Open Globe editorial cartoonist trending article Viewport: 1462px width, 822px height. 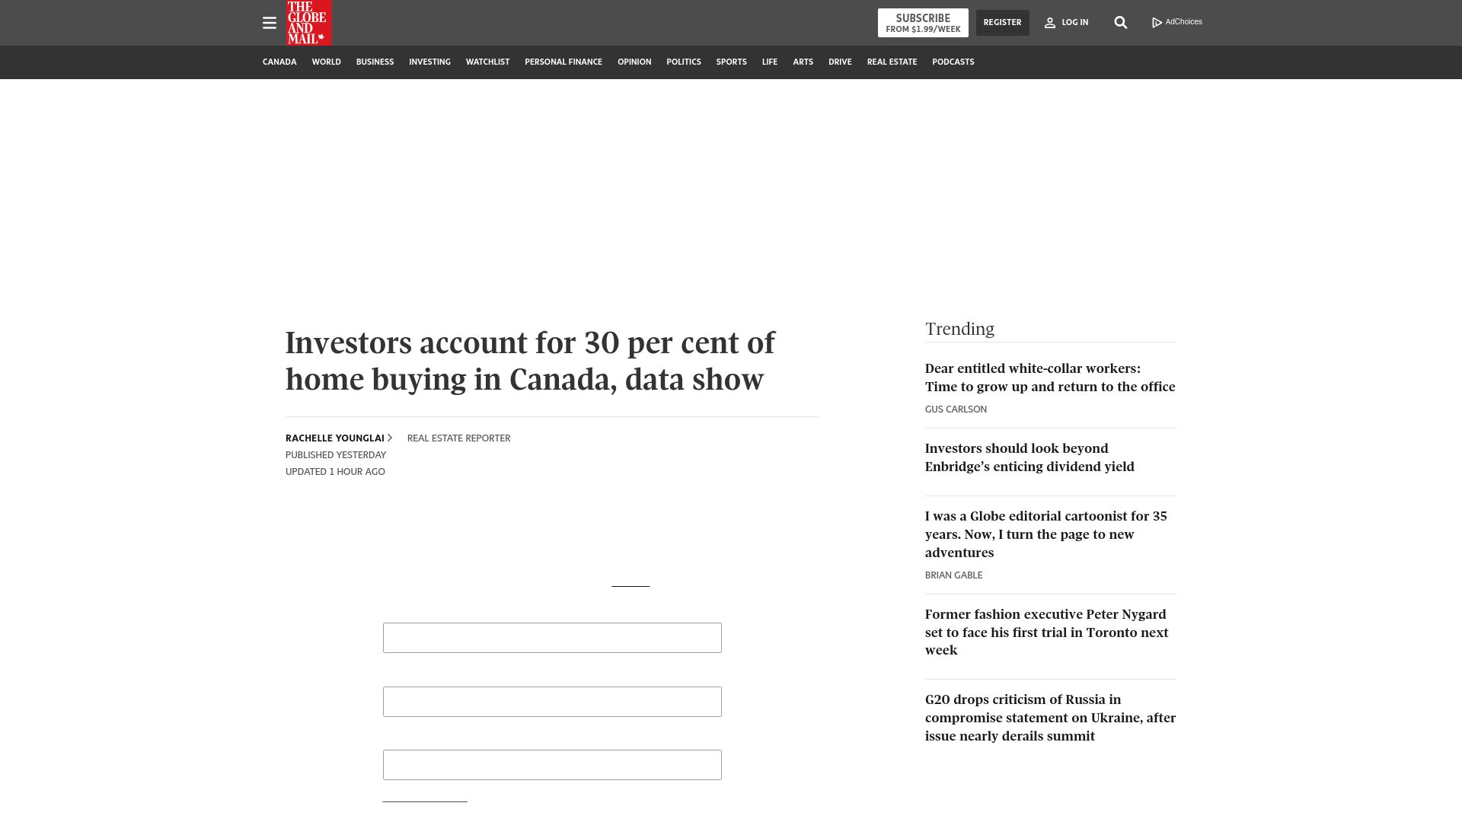click(x=1046, y=534)
